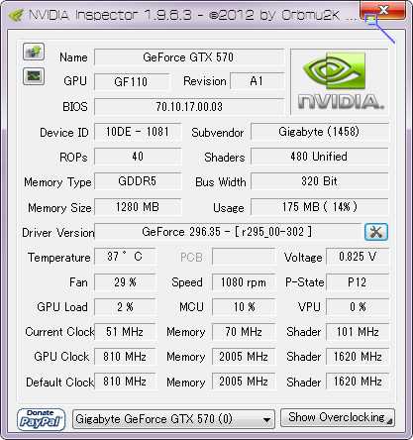Click VPU value 0 %
Screen dimensions: 413x440
coord(358,307)
